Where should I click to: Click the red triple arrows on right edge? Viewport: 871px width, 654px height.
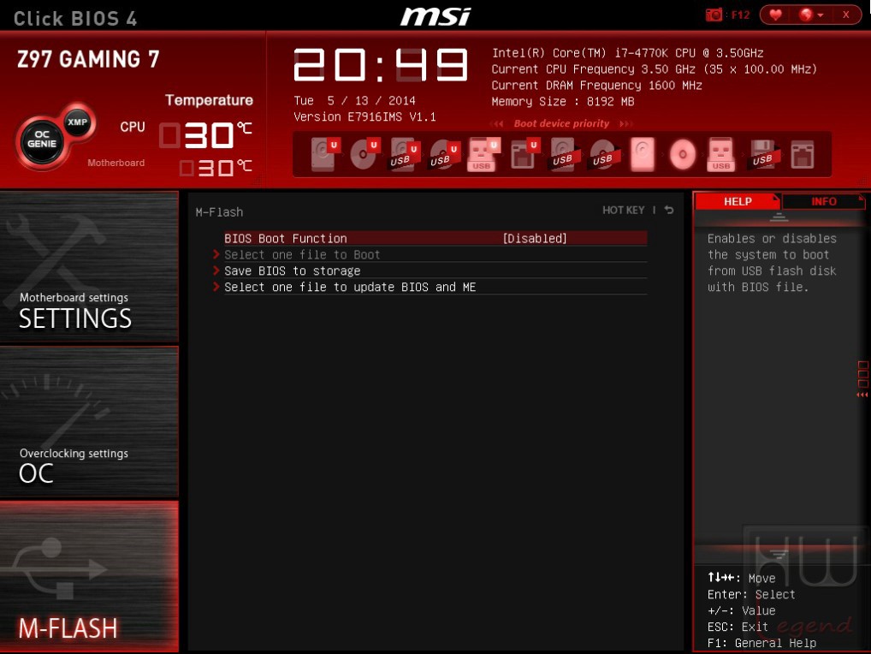point(862,395)
